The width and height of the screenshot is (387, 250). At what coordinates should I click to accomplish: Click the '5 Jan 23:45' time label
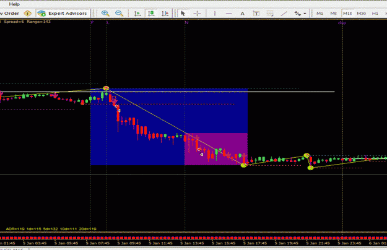(x=349, y=243)
